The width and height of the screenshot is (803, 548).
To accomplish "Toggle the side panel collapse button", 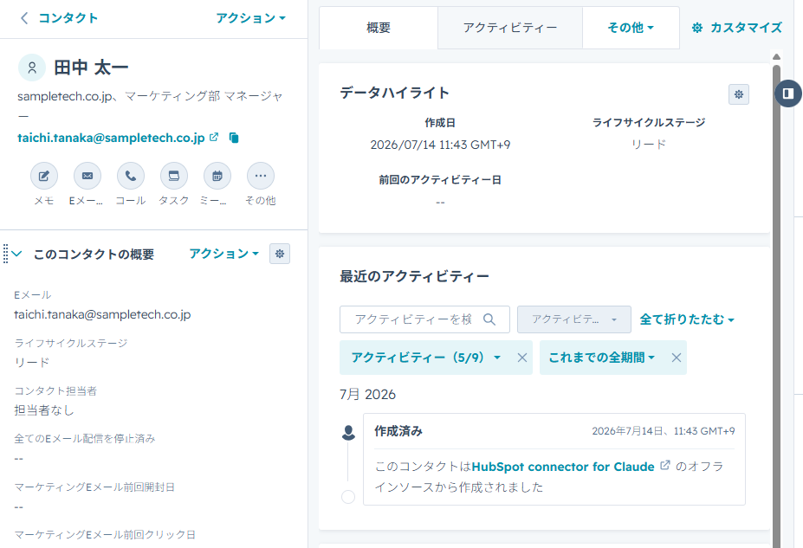I will point(788,93).
